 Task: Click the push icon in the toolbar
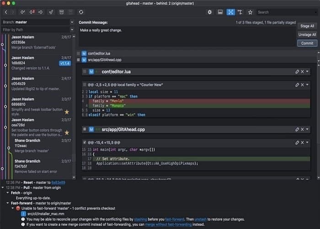(41, 12)
